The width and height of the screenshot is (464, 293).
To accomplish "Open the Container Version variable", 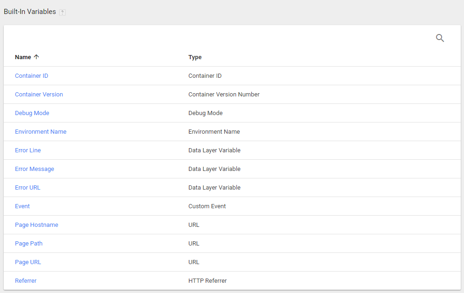I will (x=39, y=95).
